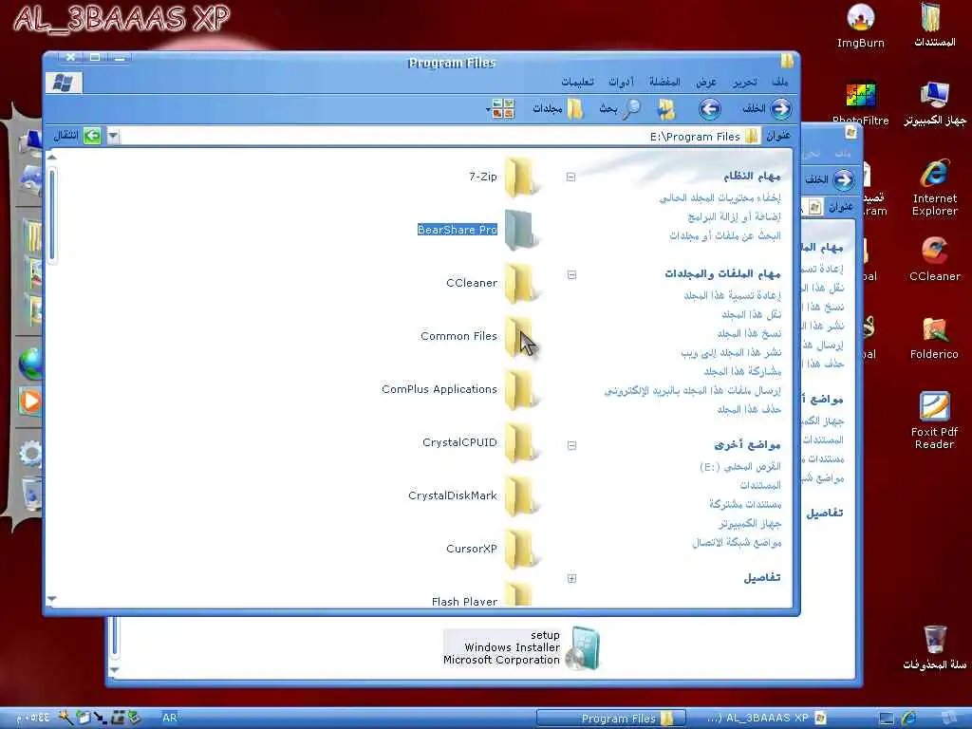Image resolution: width=972 pixels, height=729 pixels.
Task: Click Back arrow in the background window
Action: [843, 179]
